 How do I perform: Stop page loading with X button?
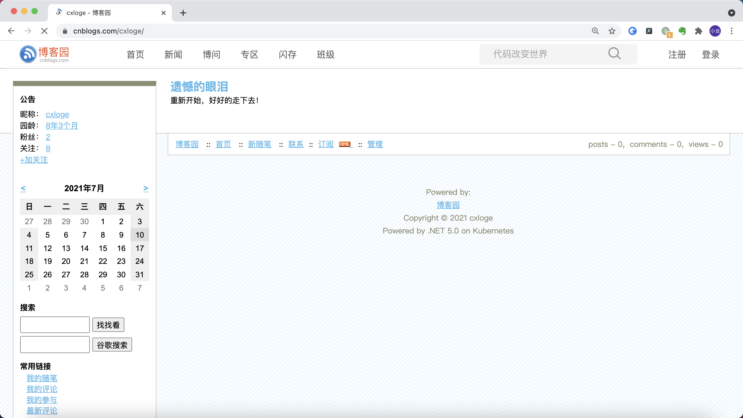[44, 31]
